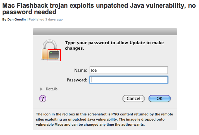The height and width of the screenshot is (135, 199).
Task: Click the "By" byline text before the author
Action: point(4,20)
